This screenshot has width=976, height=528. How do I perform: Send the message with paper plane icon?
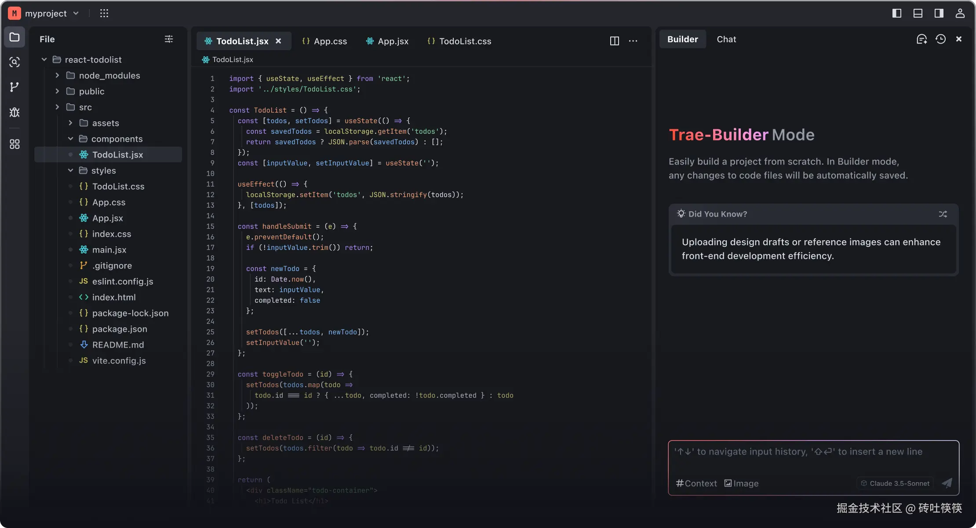click(947, 483)
